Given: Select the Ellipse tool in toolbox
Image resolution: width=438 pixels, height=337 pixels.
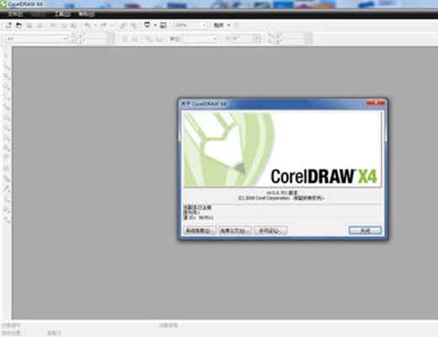Looking at the screenshot, I should [6, 128].
